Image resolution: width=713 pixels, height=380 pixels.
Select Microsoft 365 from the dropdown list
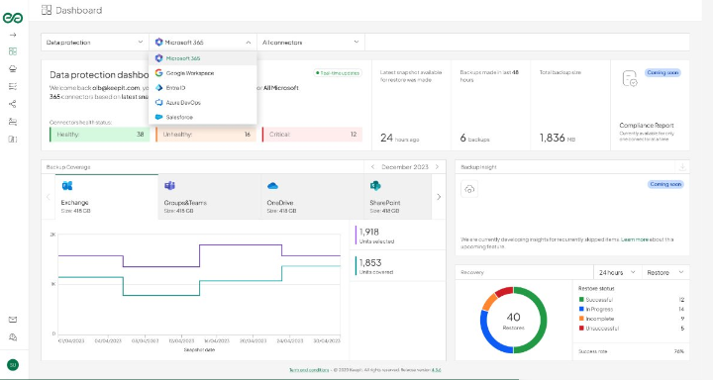point(203,58)
